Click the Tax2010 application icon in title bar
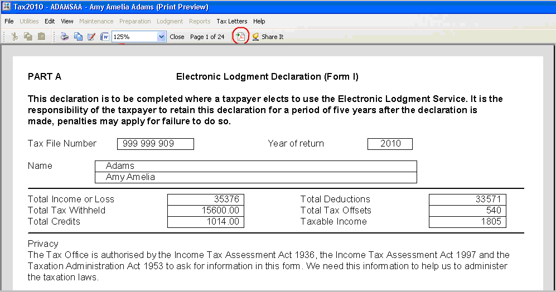This screenshot has height=292, width=556. 6,7
